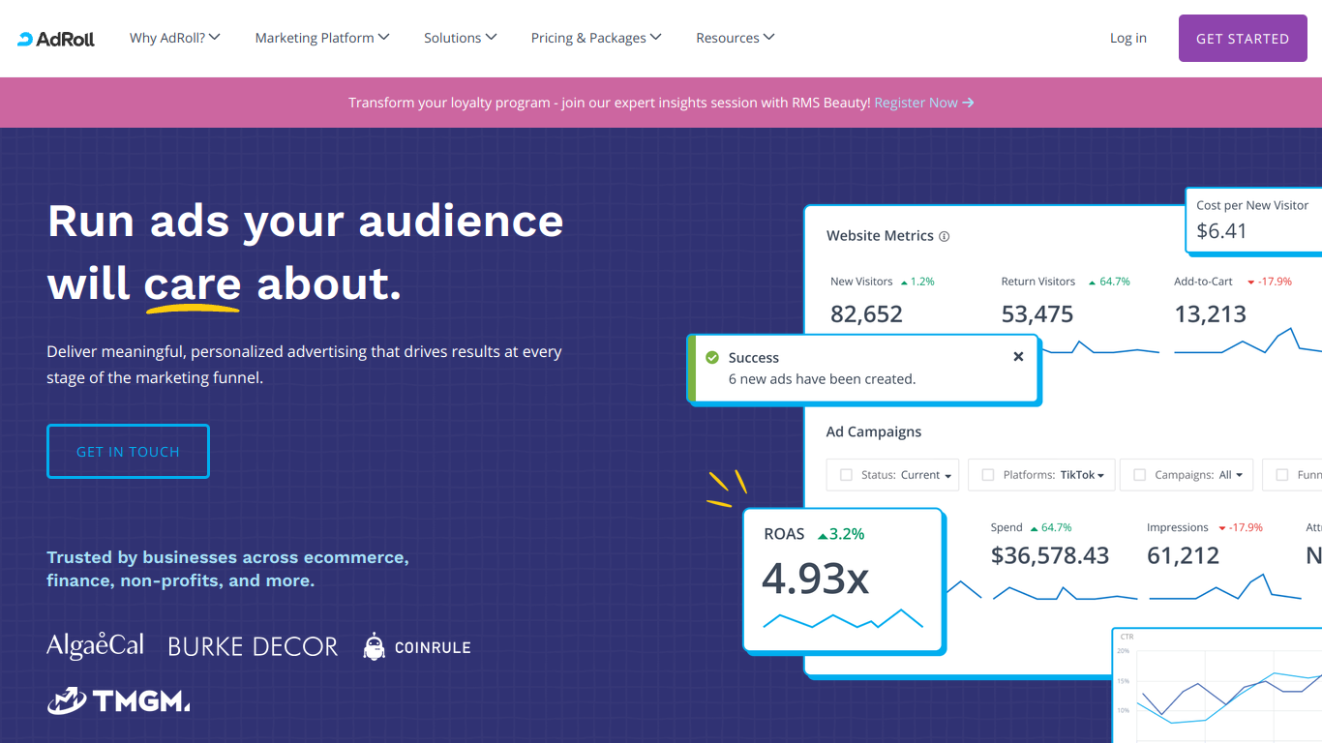1322x743 pixels.
Task: Toggle the Status: Current checkbox
Action: click(846, 475)
